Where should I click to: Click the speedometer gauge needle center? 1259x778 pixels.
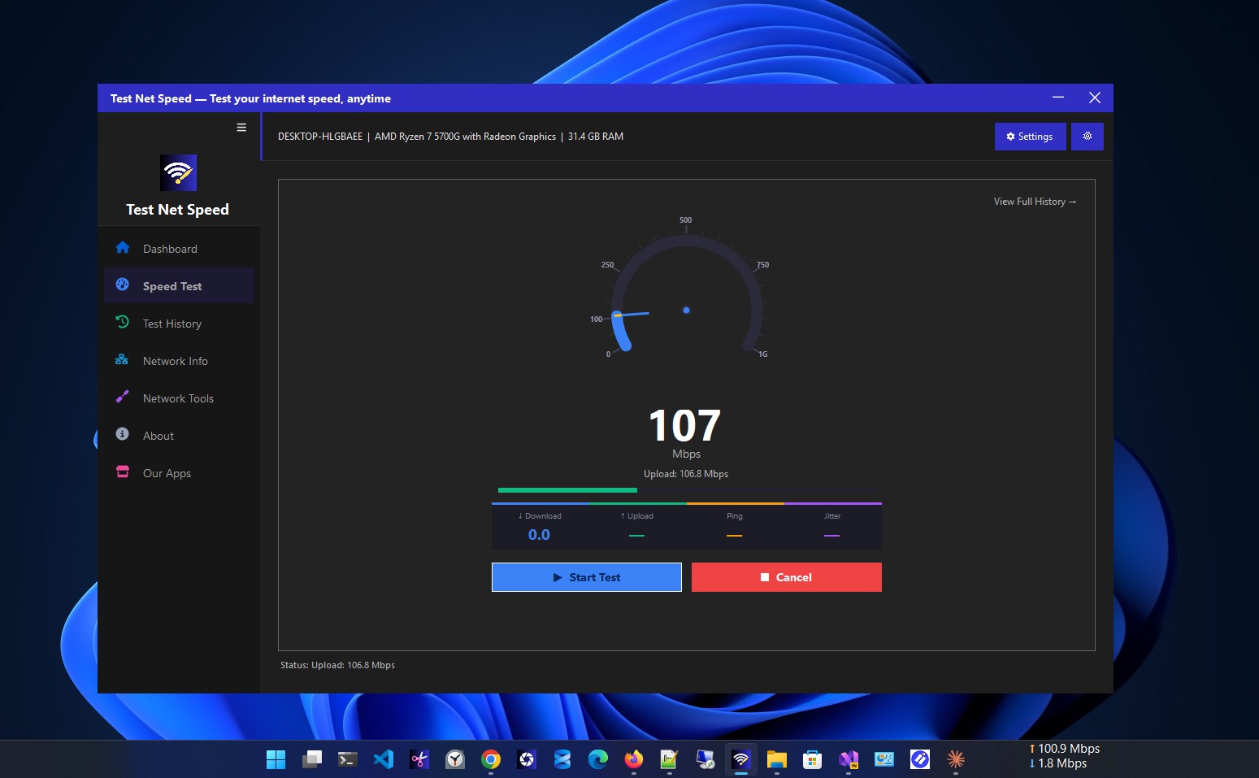point(687,311)
